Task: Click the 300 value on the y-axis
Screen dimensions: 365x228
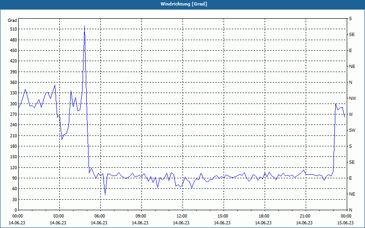Action: [14, 104]
